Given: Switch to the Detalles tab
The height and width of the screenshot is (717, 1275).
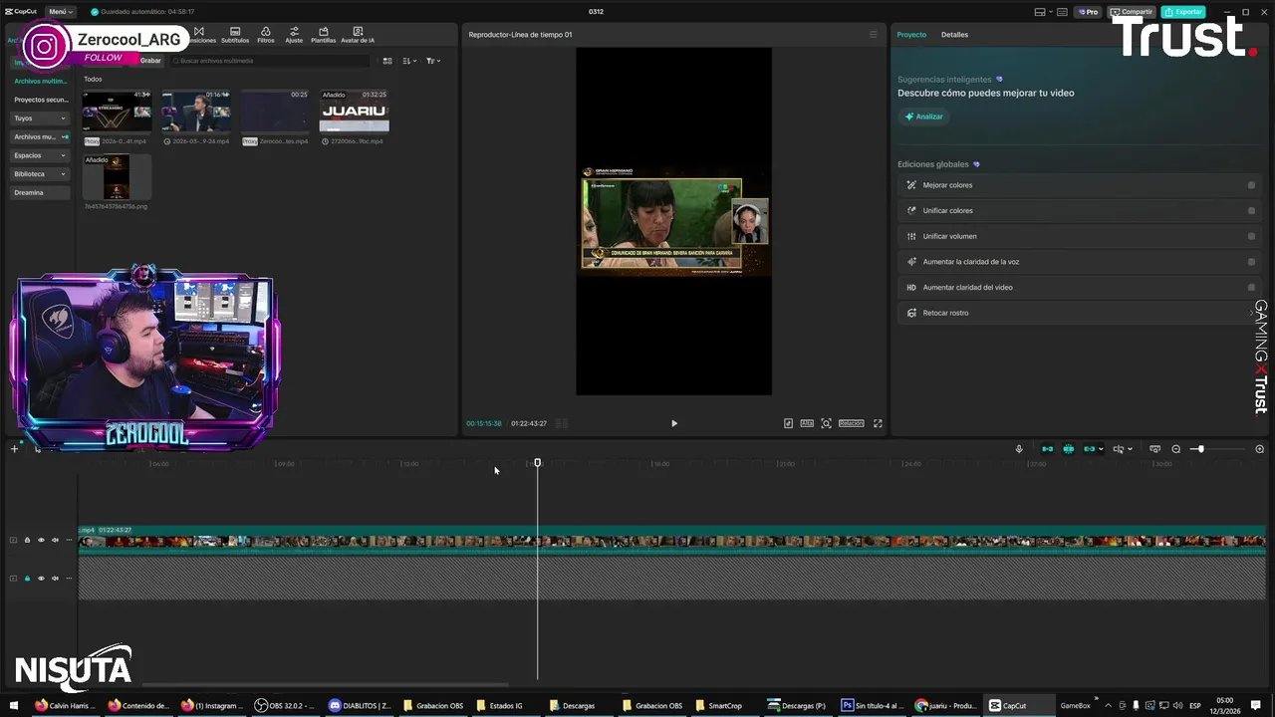Looking at the screenshot, I should point(954,35).
